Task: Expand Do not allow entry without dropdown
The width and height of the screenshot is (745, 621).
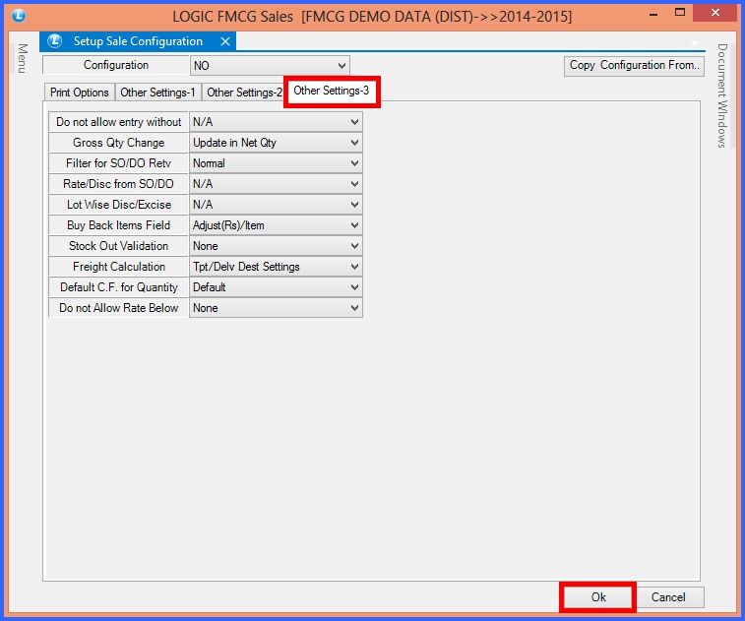Action: [276, 122]
